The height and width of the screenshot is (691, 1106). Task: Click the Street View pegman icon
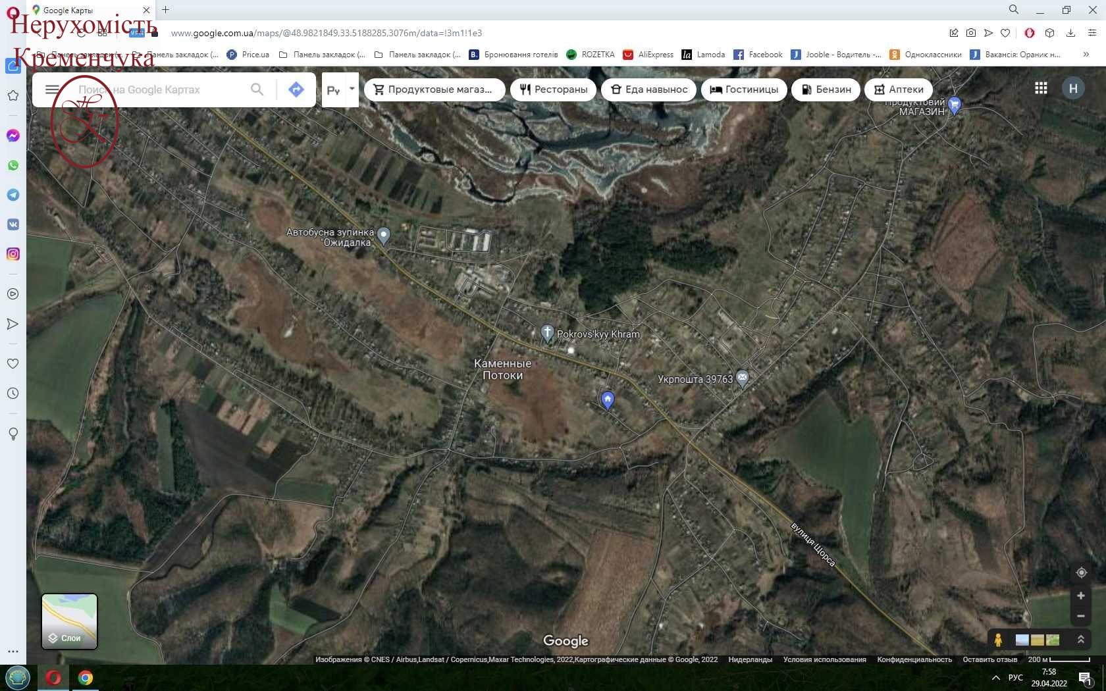998,640
